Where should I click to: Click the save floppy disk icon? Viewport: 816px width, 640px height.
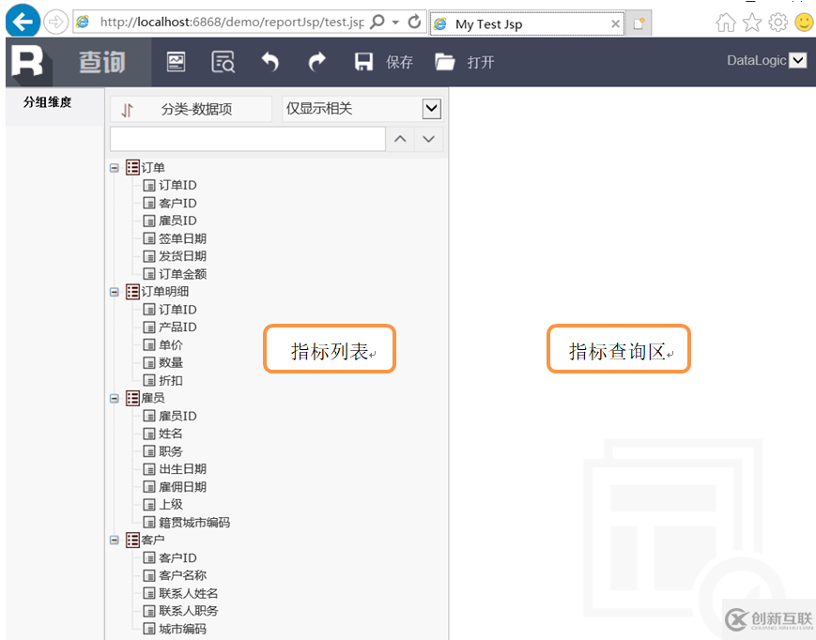[363, 62]
